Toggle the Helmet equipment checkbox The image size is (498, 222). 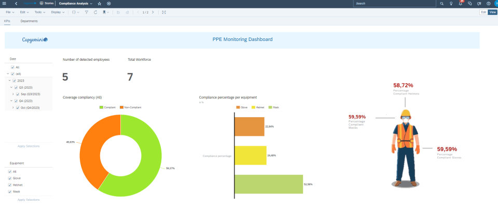point(10,185)
